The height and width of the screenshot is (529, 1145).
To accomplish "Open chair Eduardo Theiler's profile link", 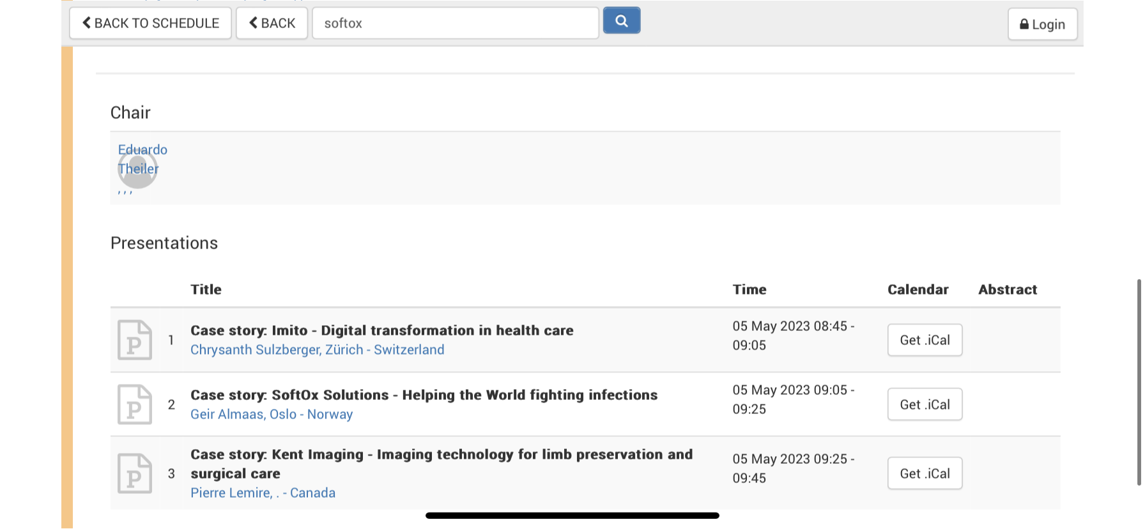I will 142,159.
